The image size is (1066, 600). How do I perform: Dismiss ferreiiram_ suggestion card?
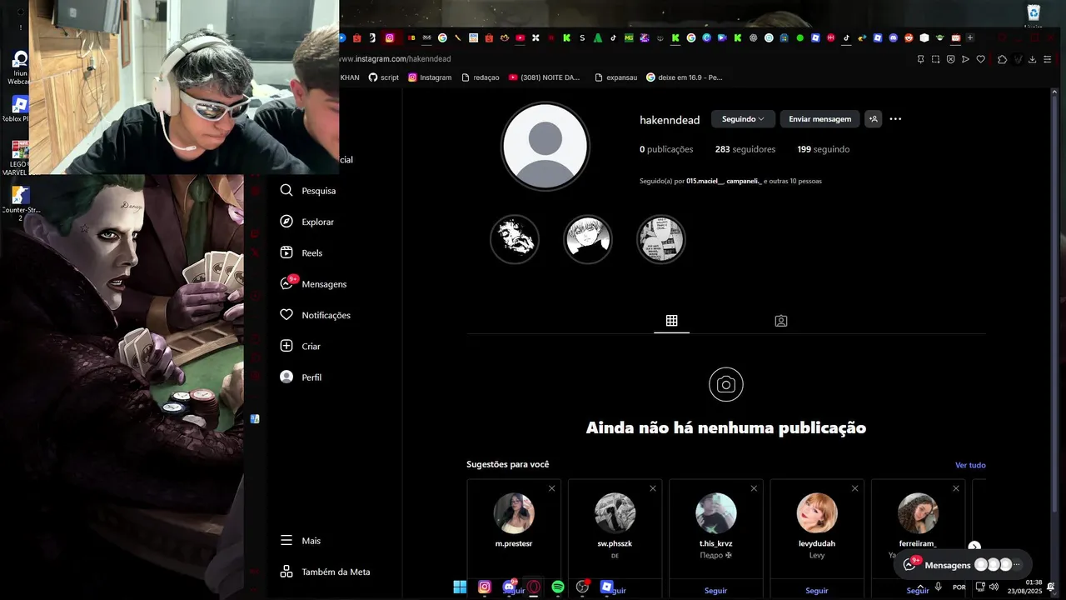(x=956, y=488)
